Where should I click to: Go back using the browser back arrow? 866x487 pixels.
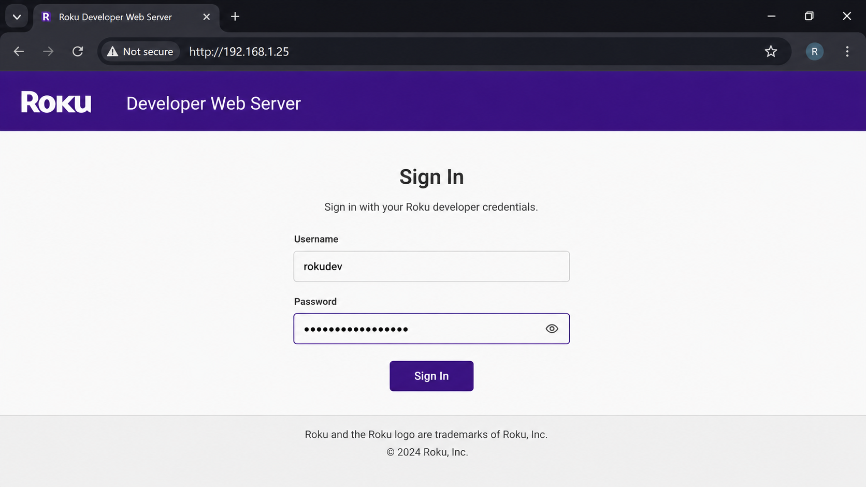pyautogui.click(x=19, y=51)
